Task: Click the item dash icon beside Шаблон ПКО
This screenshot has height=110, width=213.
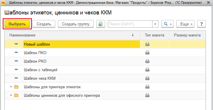Action: (16, 52)
